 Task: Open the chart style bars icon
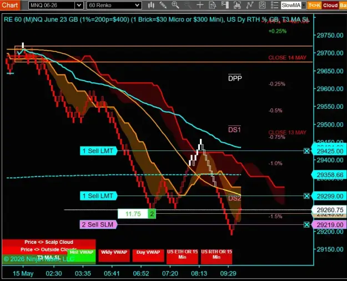click(151, 5)
